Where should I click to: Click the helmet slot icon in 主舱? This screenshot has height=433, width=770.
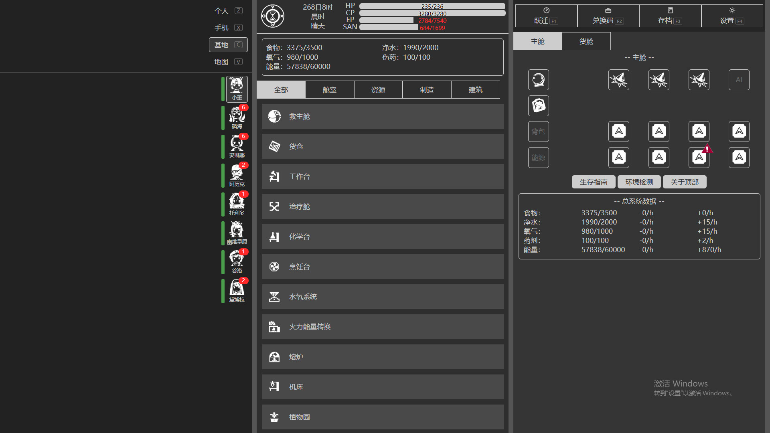pyautogui.click(x=538, y=80)
